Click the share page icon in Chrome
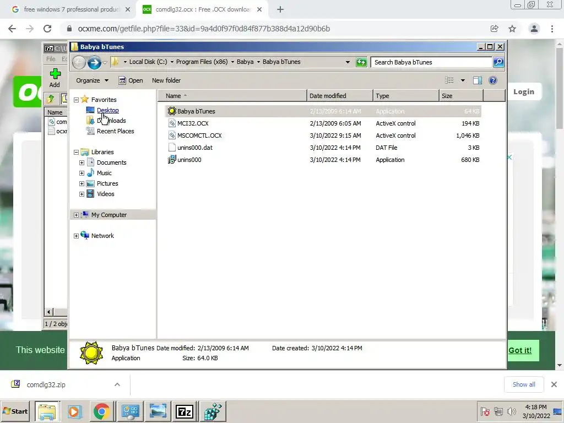This screenshot has width=564, height=423. [x=494, y=29]
